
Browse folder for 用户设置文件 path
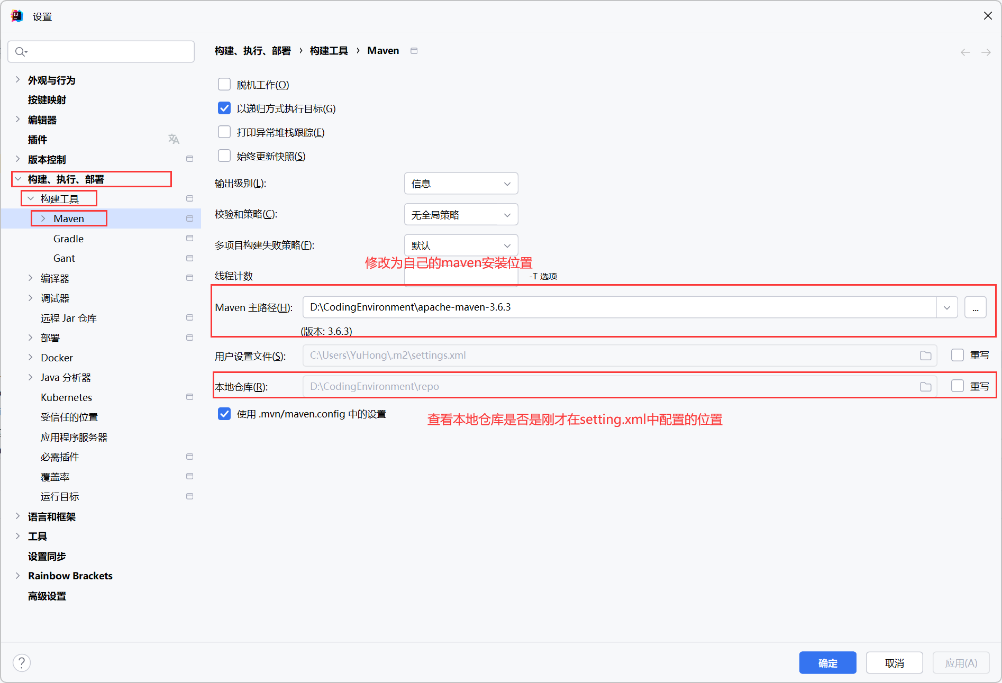926,356
